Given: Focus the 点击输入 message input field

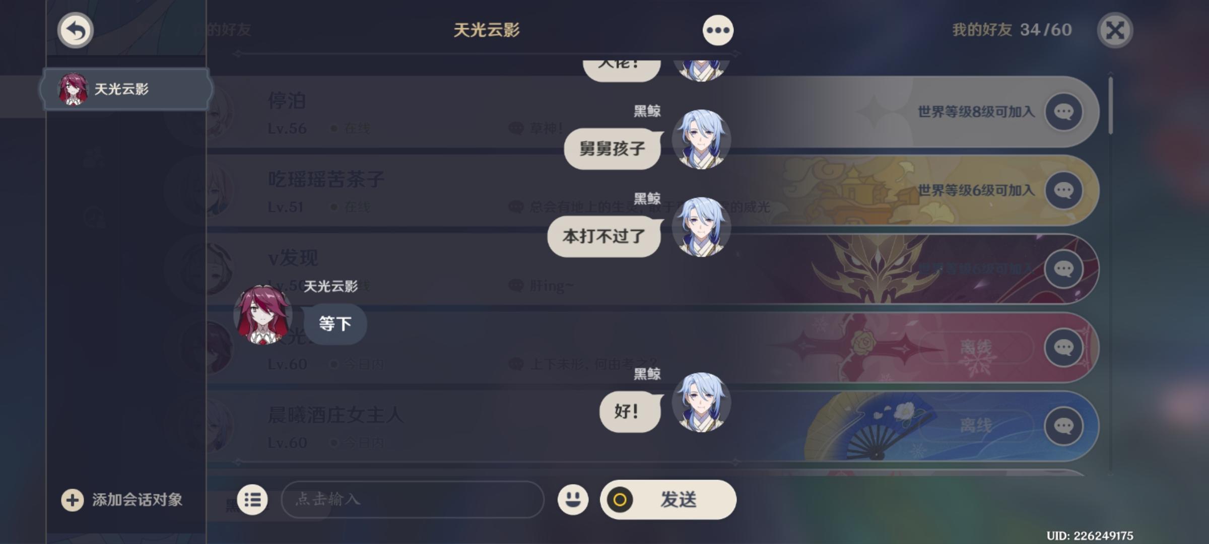Looking at the screenshot, I should coord(413,500).
